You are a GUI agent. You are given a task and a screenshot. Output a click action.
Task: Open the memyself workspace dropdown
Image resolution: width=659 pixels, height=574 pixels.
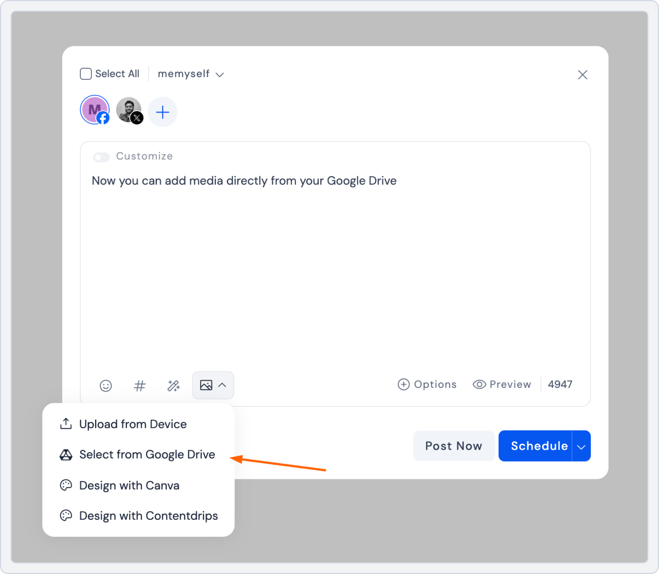[x=190, y=74]
